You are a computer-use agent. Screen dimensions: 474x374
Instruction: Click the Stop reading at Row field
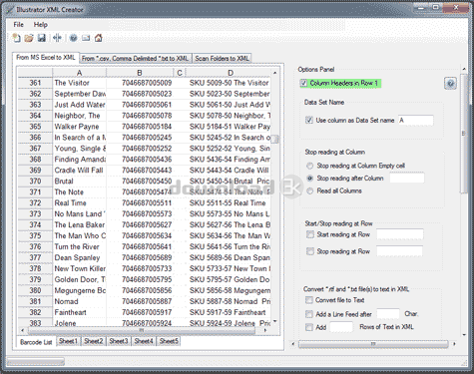[x=399, y=251]
